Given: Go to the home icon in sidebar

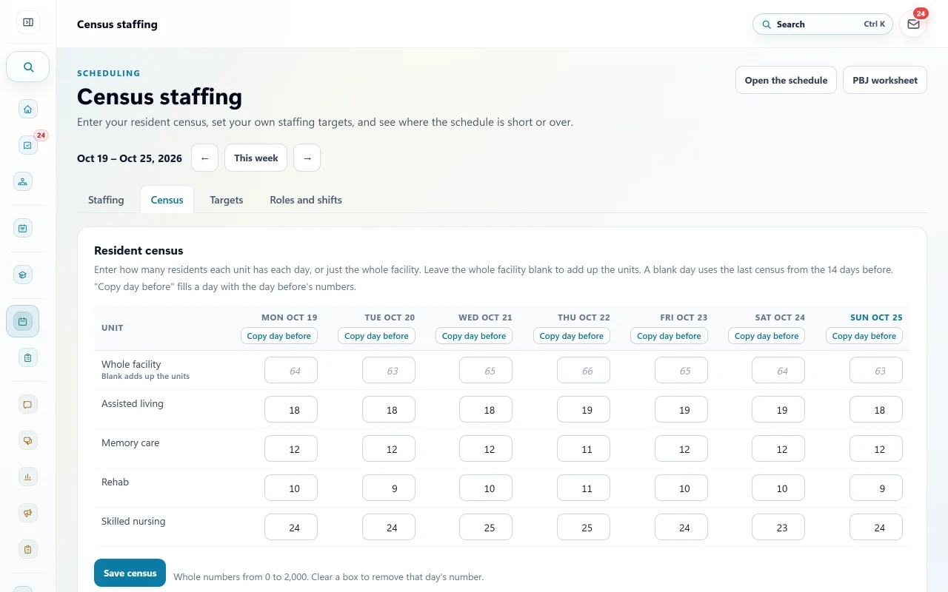Looking at the screenshot, I should [x=27, y=110].
